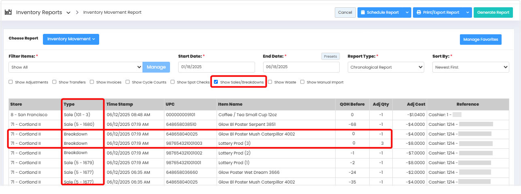The height and width of the screenshot is (194, 521).
Task: Enable the Show Transfers checkbox
Action: pyautogui.click(x=54, y=82)
